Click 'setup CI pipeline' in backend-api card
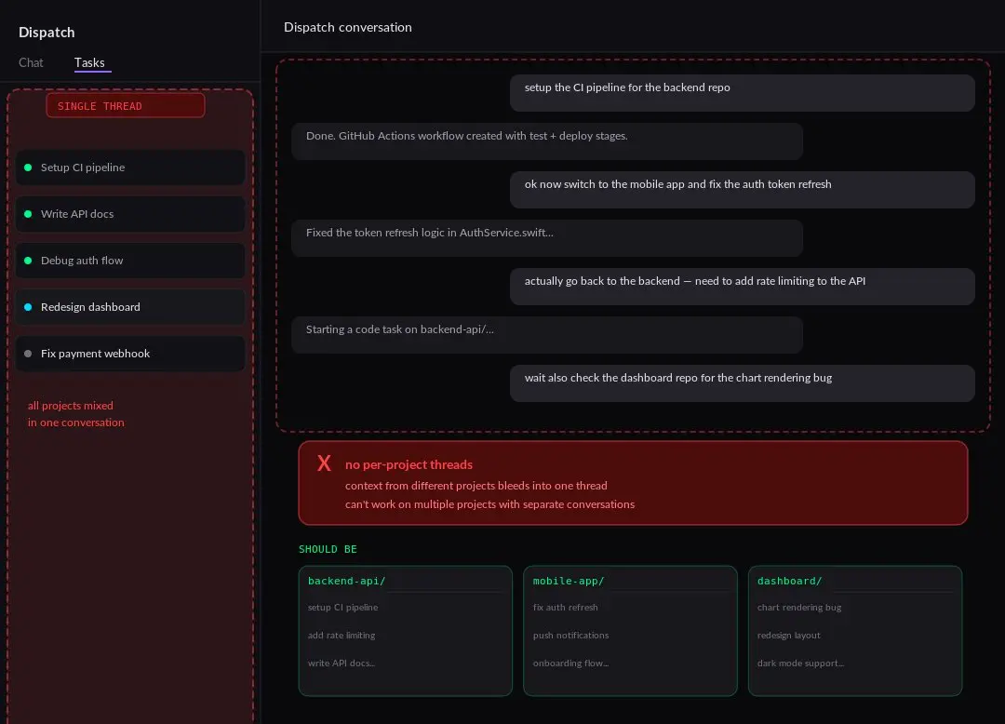Image resolution: width=1005 pixels, height=724 pixels. [342, 608]
